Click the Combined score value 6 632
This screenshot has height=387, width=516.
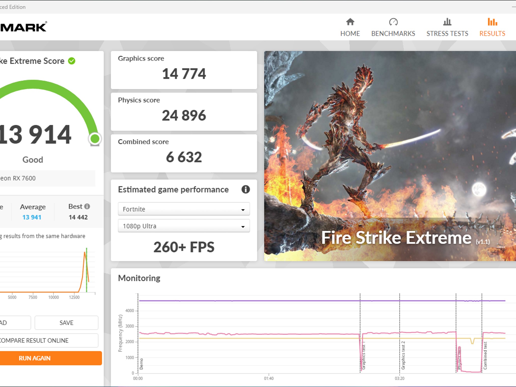point(184,157)
